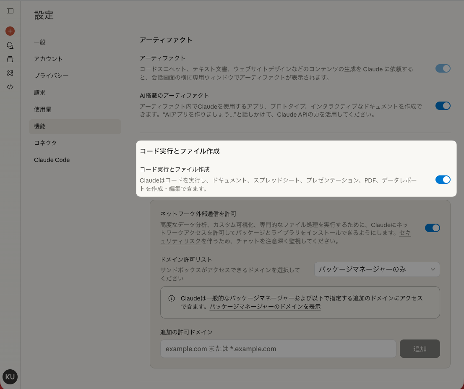This screenshot has width=464, height=389.
Task: Open the artifacts grid icon
Action: [x=10, y=73]
